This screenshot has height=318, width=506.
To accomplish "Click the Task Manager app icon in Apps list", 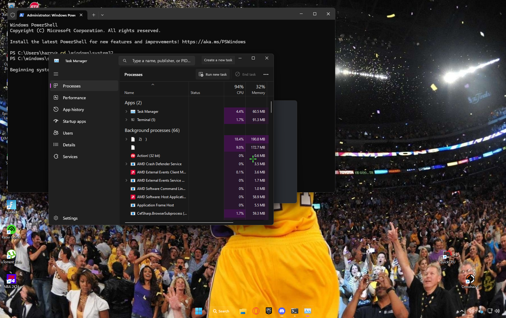I will click(x=133, y=112).
